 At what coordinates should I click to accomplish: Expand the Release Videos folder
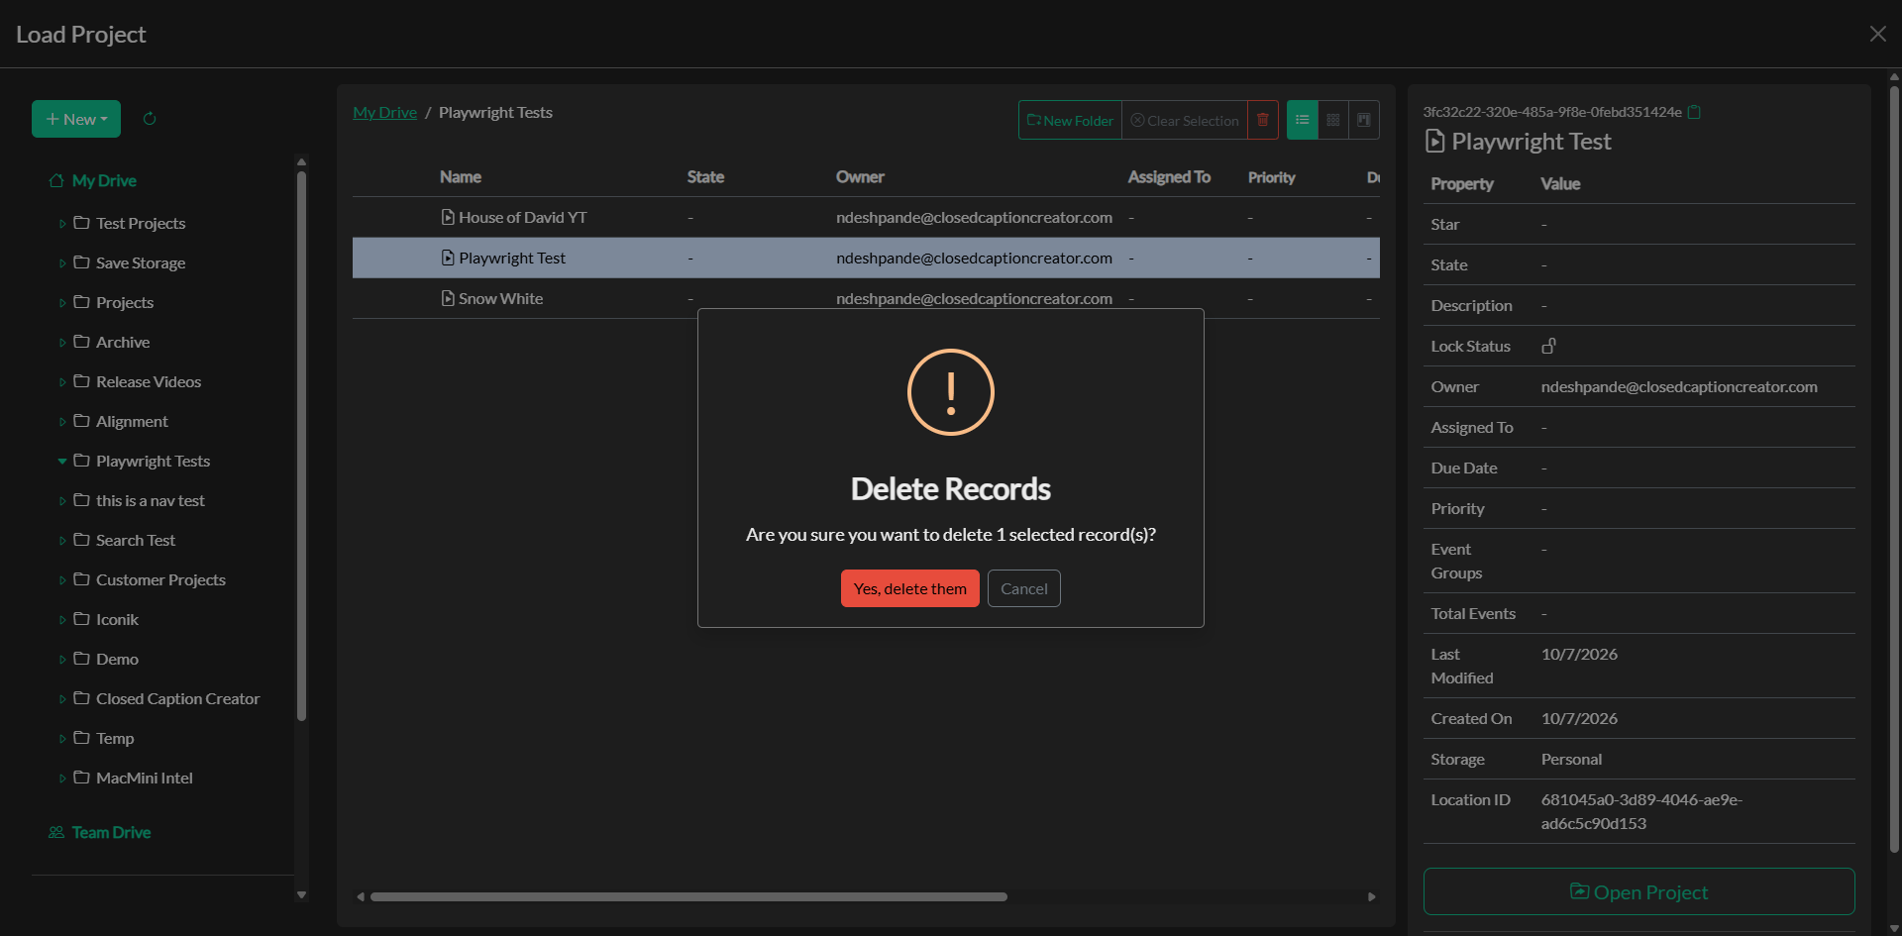click(x=62, y=382)
